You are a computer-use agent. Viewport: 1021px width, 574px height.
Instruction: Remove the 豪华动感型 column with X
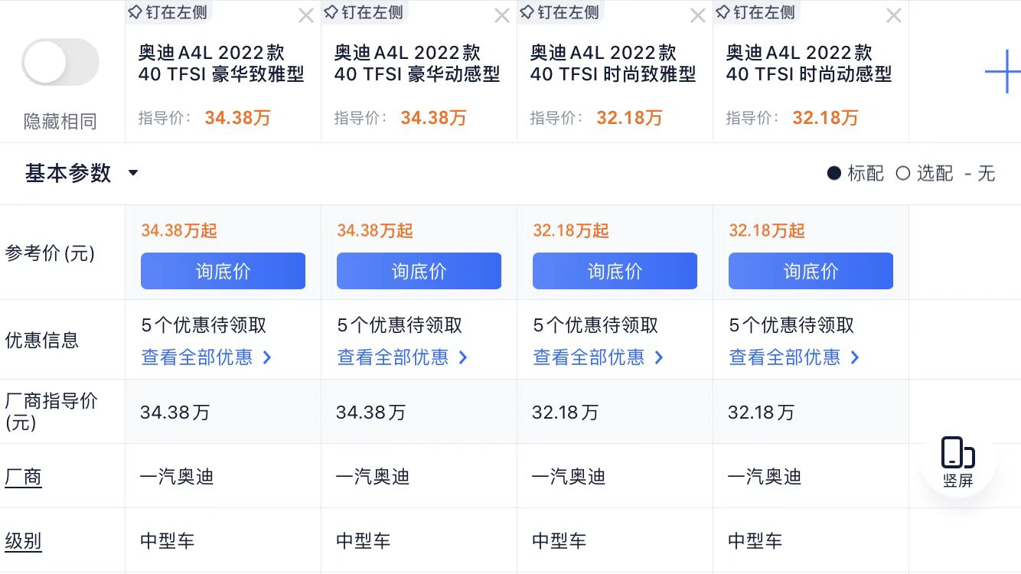coord(501,15)
